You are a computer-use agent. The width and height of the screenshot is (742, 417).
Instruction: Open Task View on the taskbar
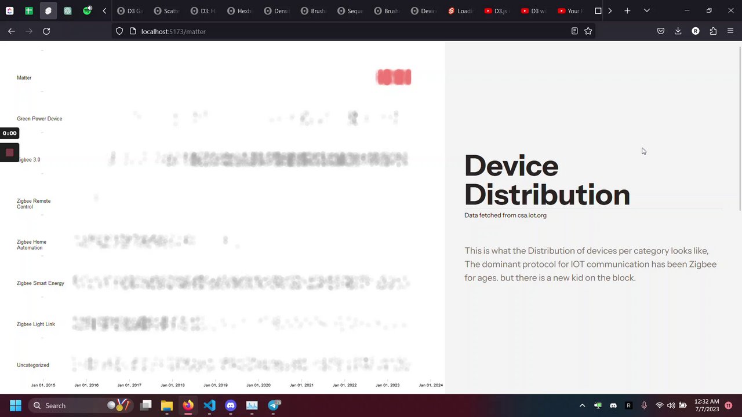pyautogui.click(x=146, y=405)
